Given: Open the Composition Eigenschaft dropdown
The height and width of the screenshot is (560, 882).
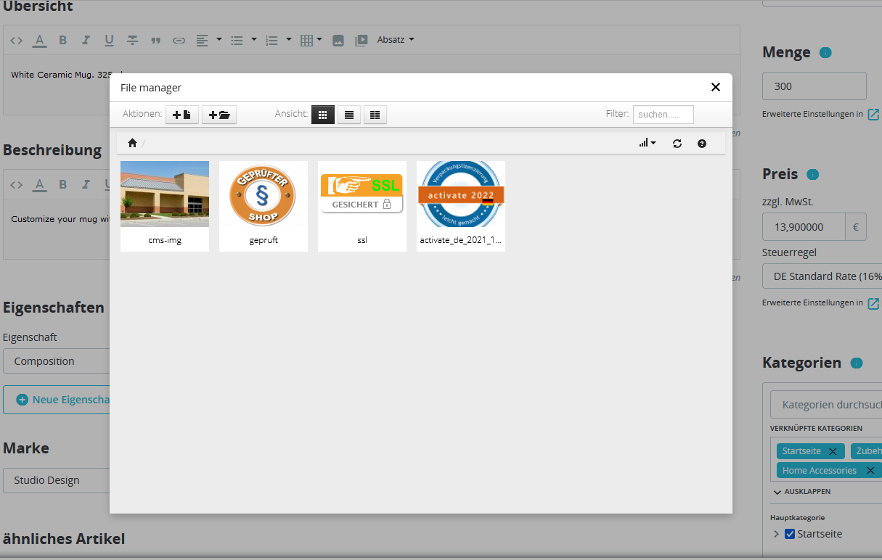Looking at the screenshot, I should click(57, 361).
